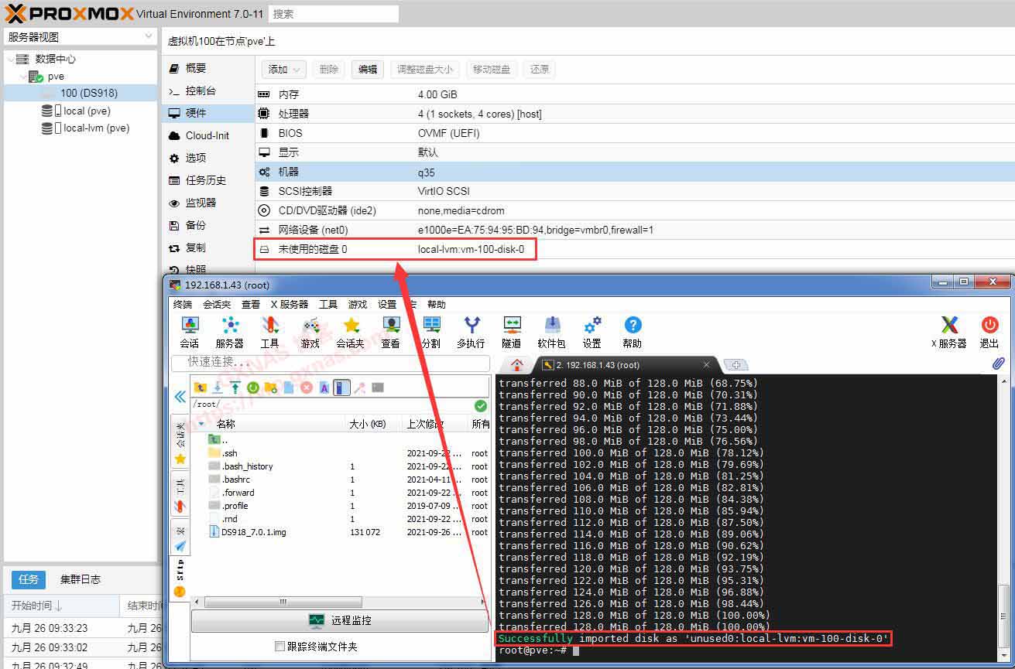Click the 设置 settings gear icon
The height and width of the screenshot is (669, 1015).
(x=592, y=332)
